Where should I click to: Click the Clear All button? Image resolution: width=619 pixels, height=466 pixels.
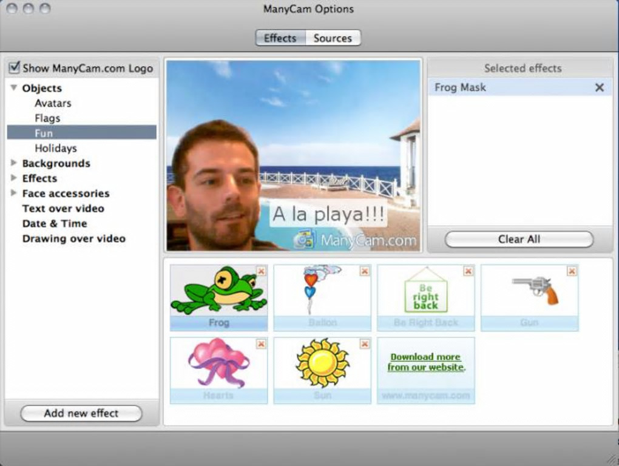point(519,239)
